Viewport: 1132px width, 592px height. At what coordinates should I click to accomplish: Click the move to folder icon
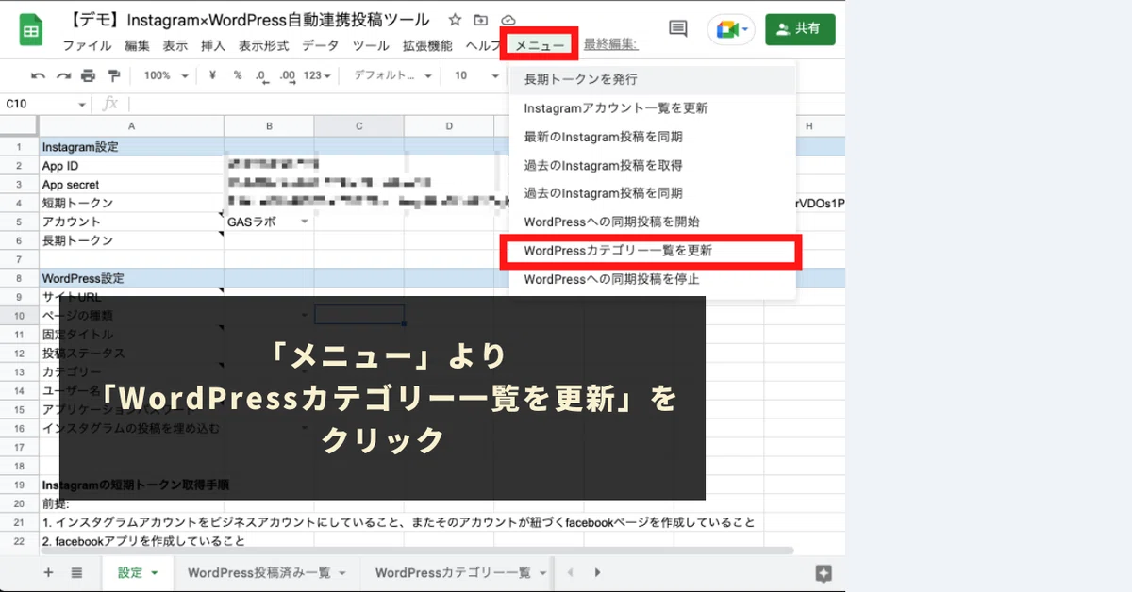point(482,20)
